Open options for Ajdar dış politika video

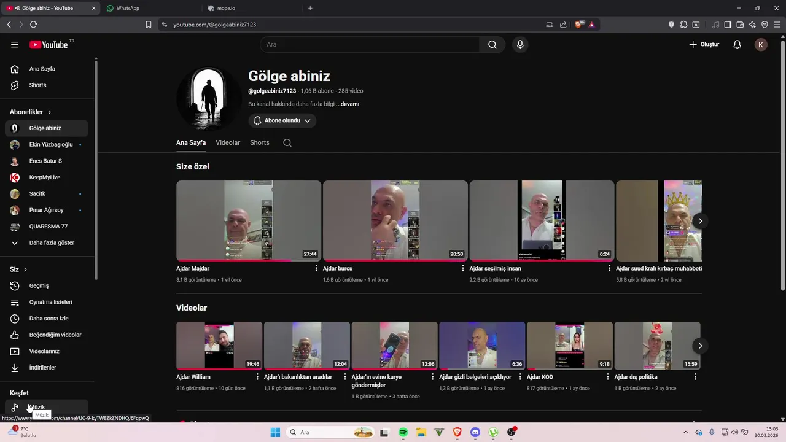[695, 377]
